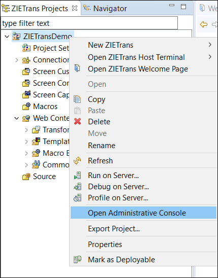Click the Profile on Server icon
The image size is (218, 278).
tap(78, 198)
